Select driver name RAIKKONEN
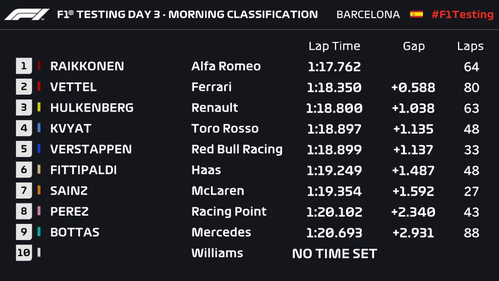Screen dimensions: 499x281 (x=87, y=66)
